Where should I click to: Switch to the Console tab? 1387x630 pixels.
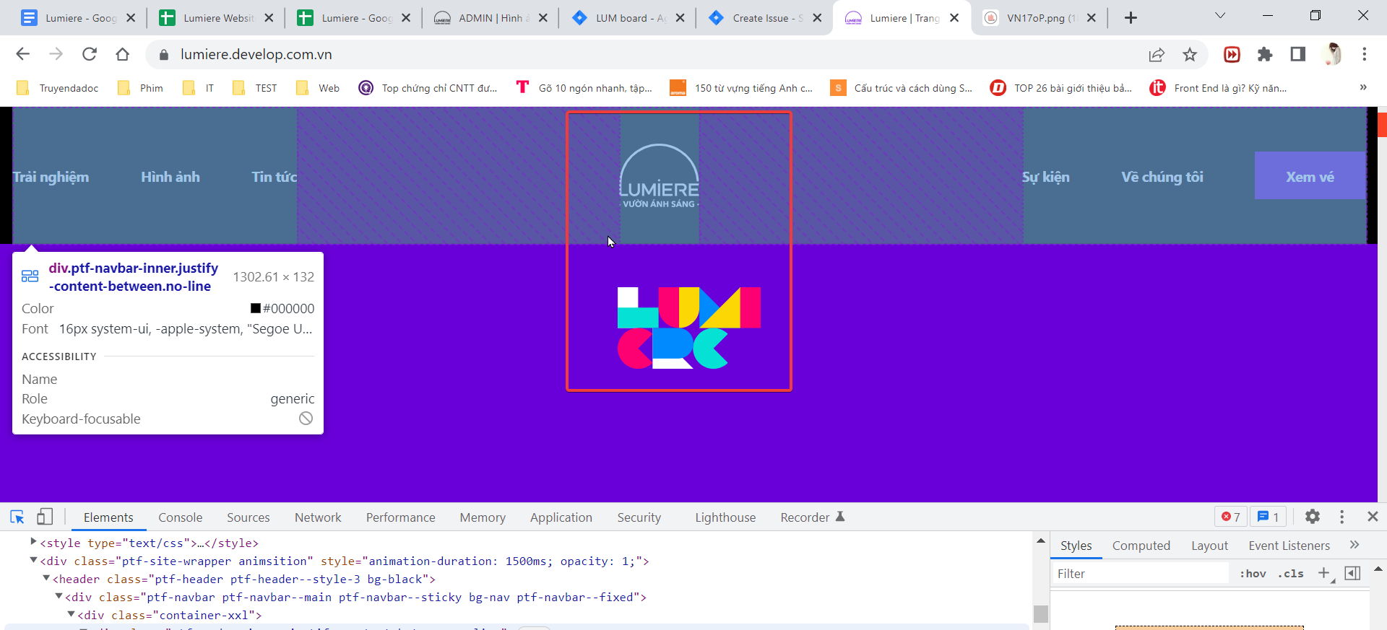(181, 517)
